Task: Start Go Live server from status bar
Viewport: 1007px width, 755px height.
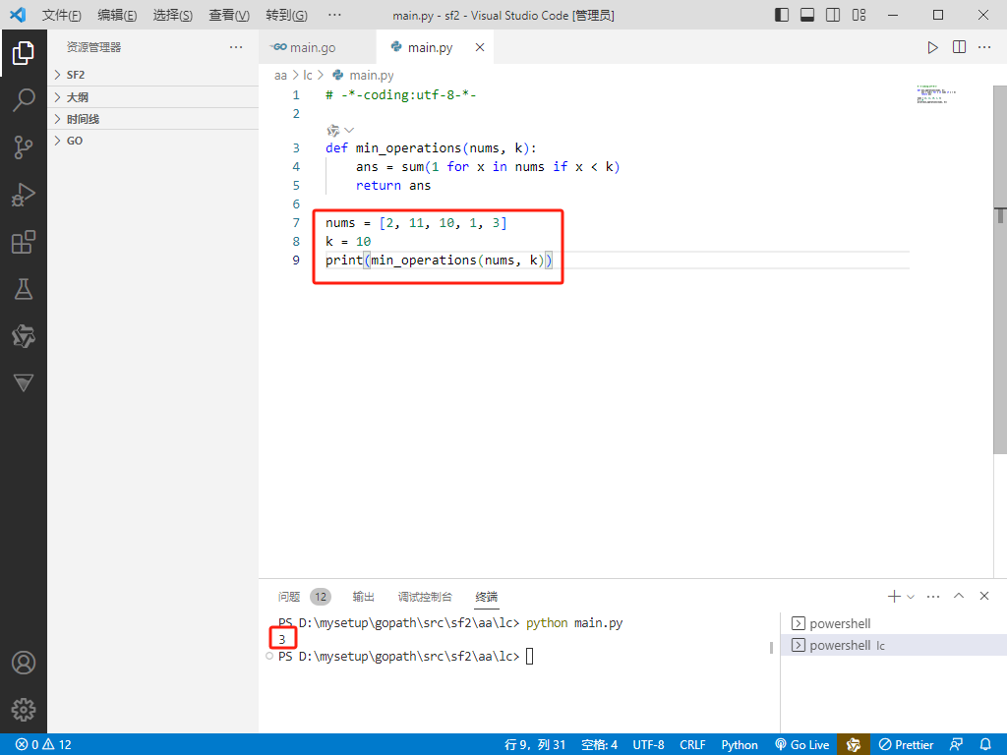Action: [802, 745]
